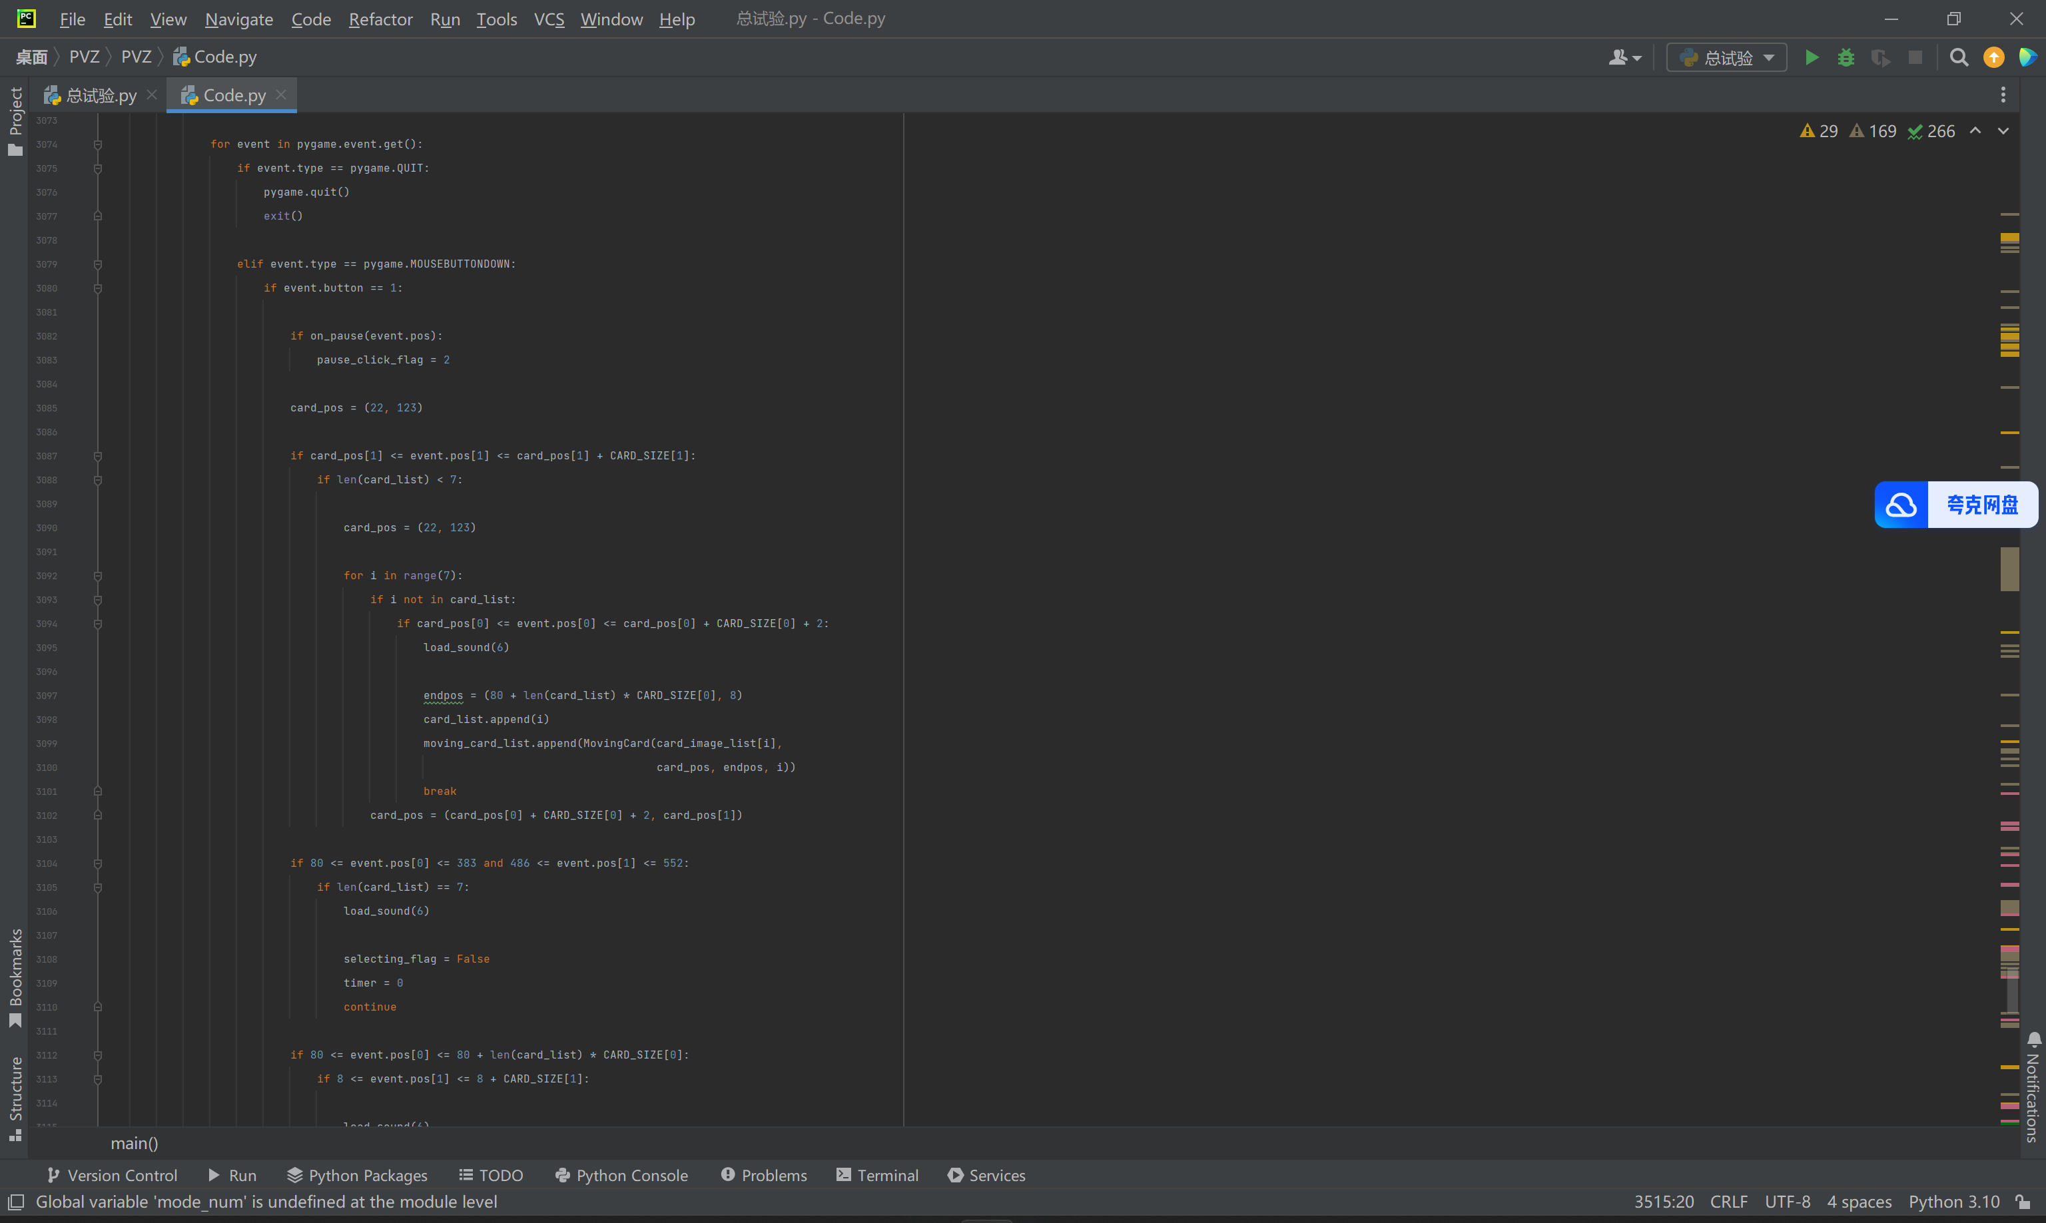Screen dimensions: 2046x1223
Task: Open the Version Control tool window
Action: tap(112, 1175)
